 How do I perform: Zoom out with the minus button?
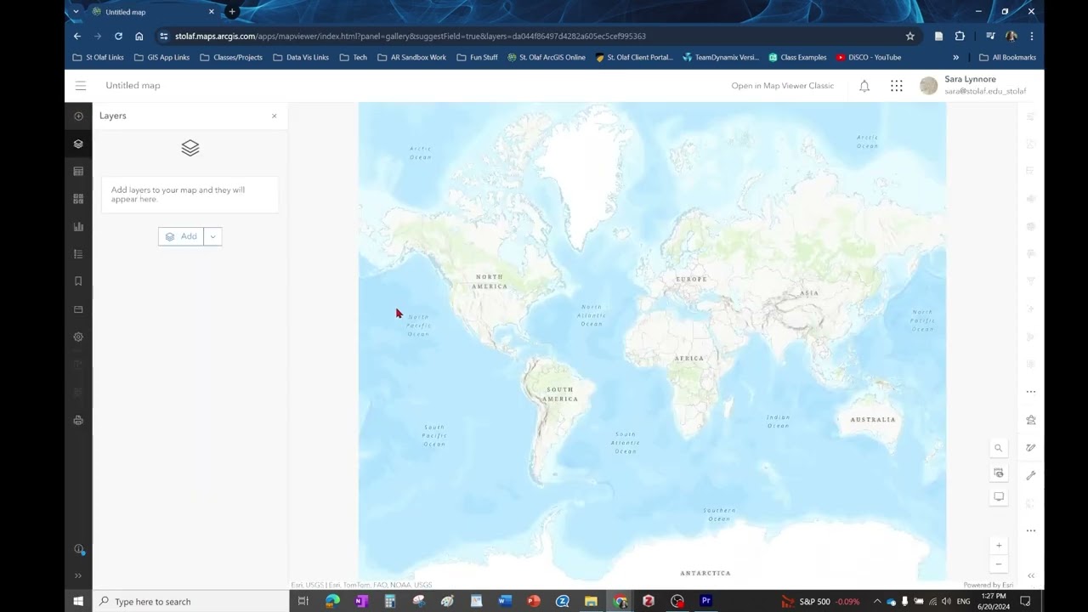pos(999,564)
